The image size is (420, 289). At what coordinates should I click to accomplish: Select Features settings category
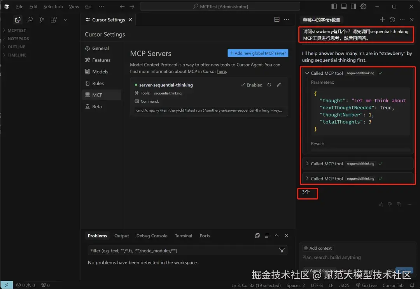[x=102, y=60]
